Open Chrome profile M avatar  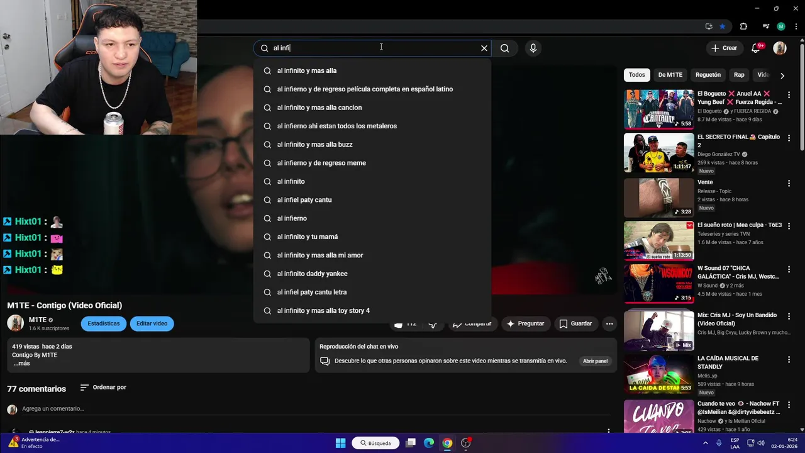[781, 26]
